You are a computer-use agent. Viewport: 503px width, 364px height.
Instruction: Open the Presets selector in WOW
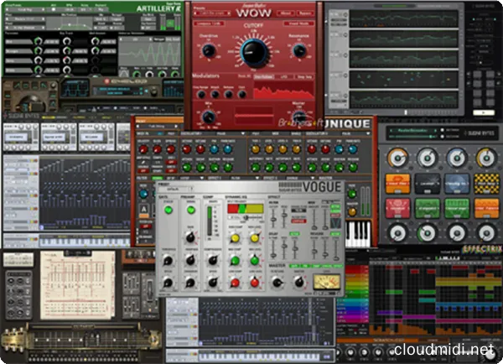pyautogui.click(x=212, y=13)
